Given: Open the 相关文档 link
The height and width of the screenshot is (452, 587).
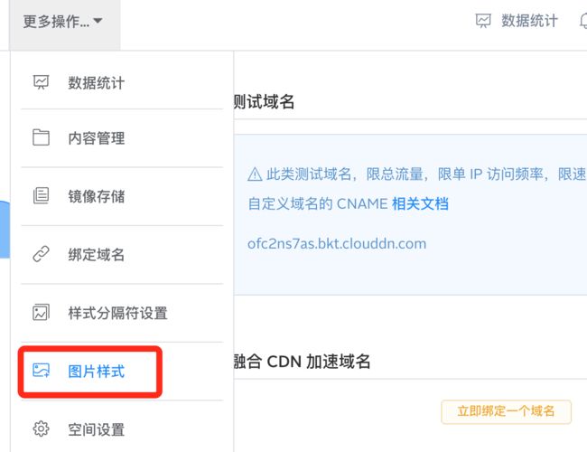Looking at the screenshot, I should click(420, 204).
